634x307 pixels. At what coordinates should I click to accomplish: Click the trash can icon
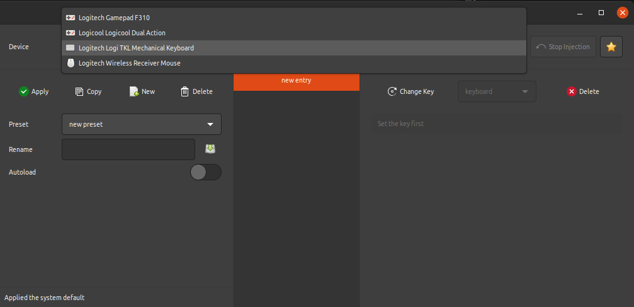pyautogui.click(x=184, y=91)
